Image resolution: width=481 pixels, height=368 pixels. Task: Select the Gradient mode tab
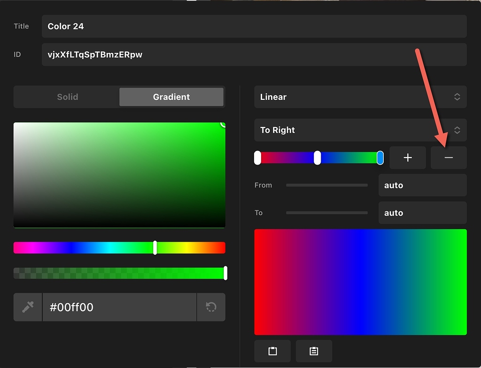point(171,97)
